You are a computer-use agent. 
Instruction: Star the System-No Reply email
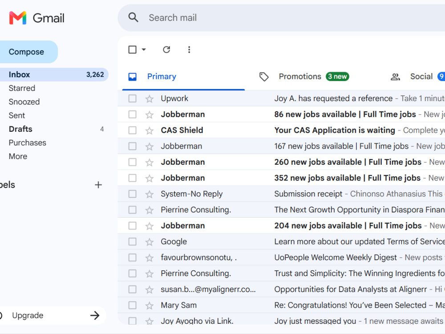(x=149, y=194)
